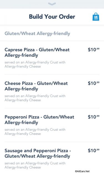Viewport: 104px width, 173px height.
Task: Open Pepperoni Pizza crust description text
Action: (35, 132)
